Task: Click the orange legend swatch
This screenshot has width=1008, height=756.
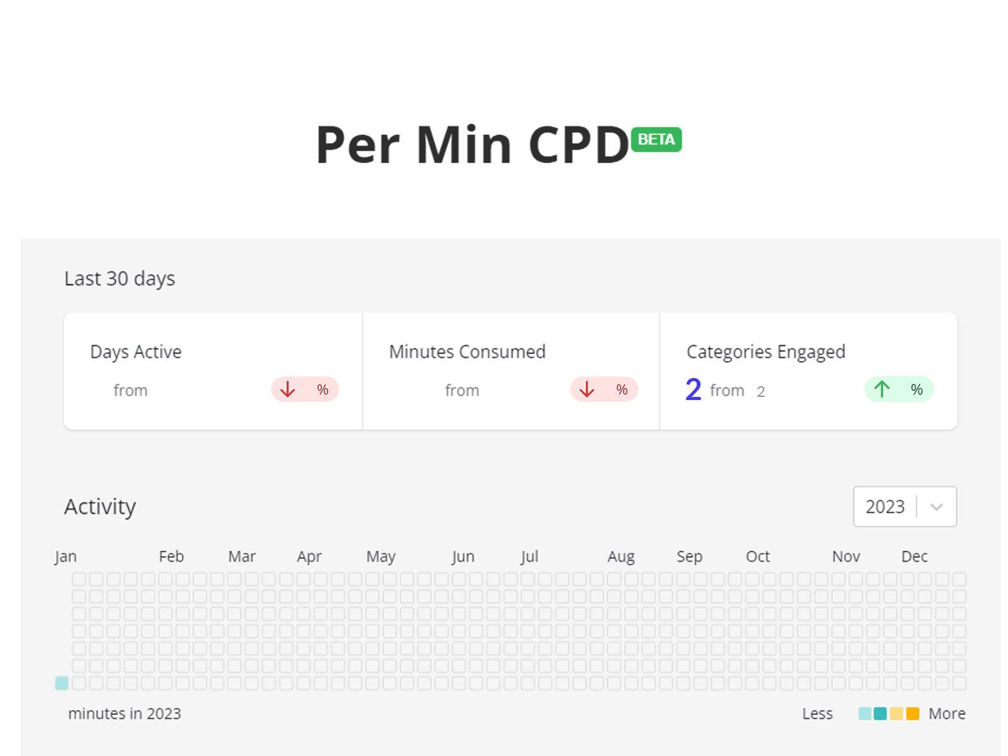Action: (912, 714)
